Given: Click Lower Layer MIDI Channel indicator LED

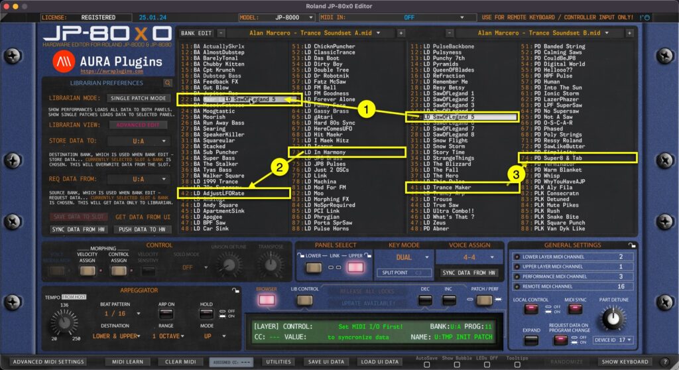Looking at the screenshot, I should 517,257.
